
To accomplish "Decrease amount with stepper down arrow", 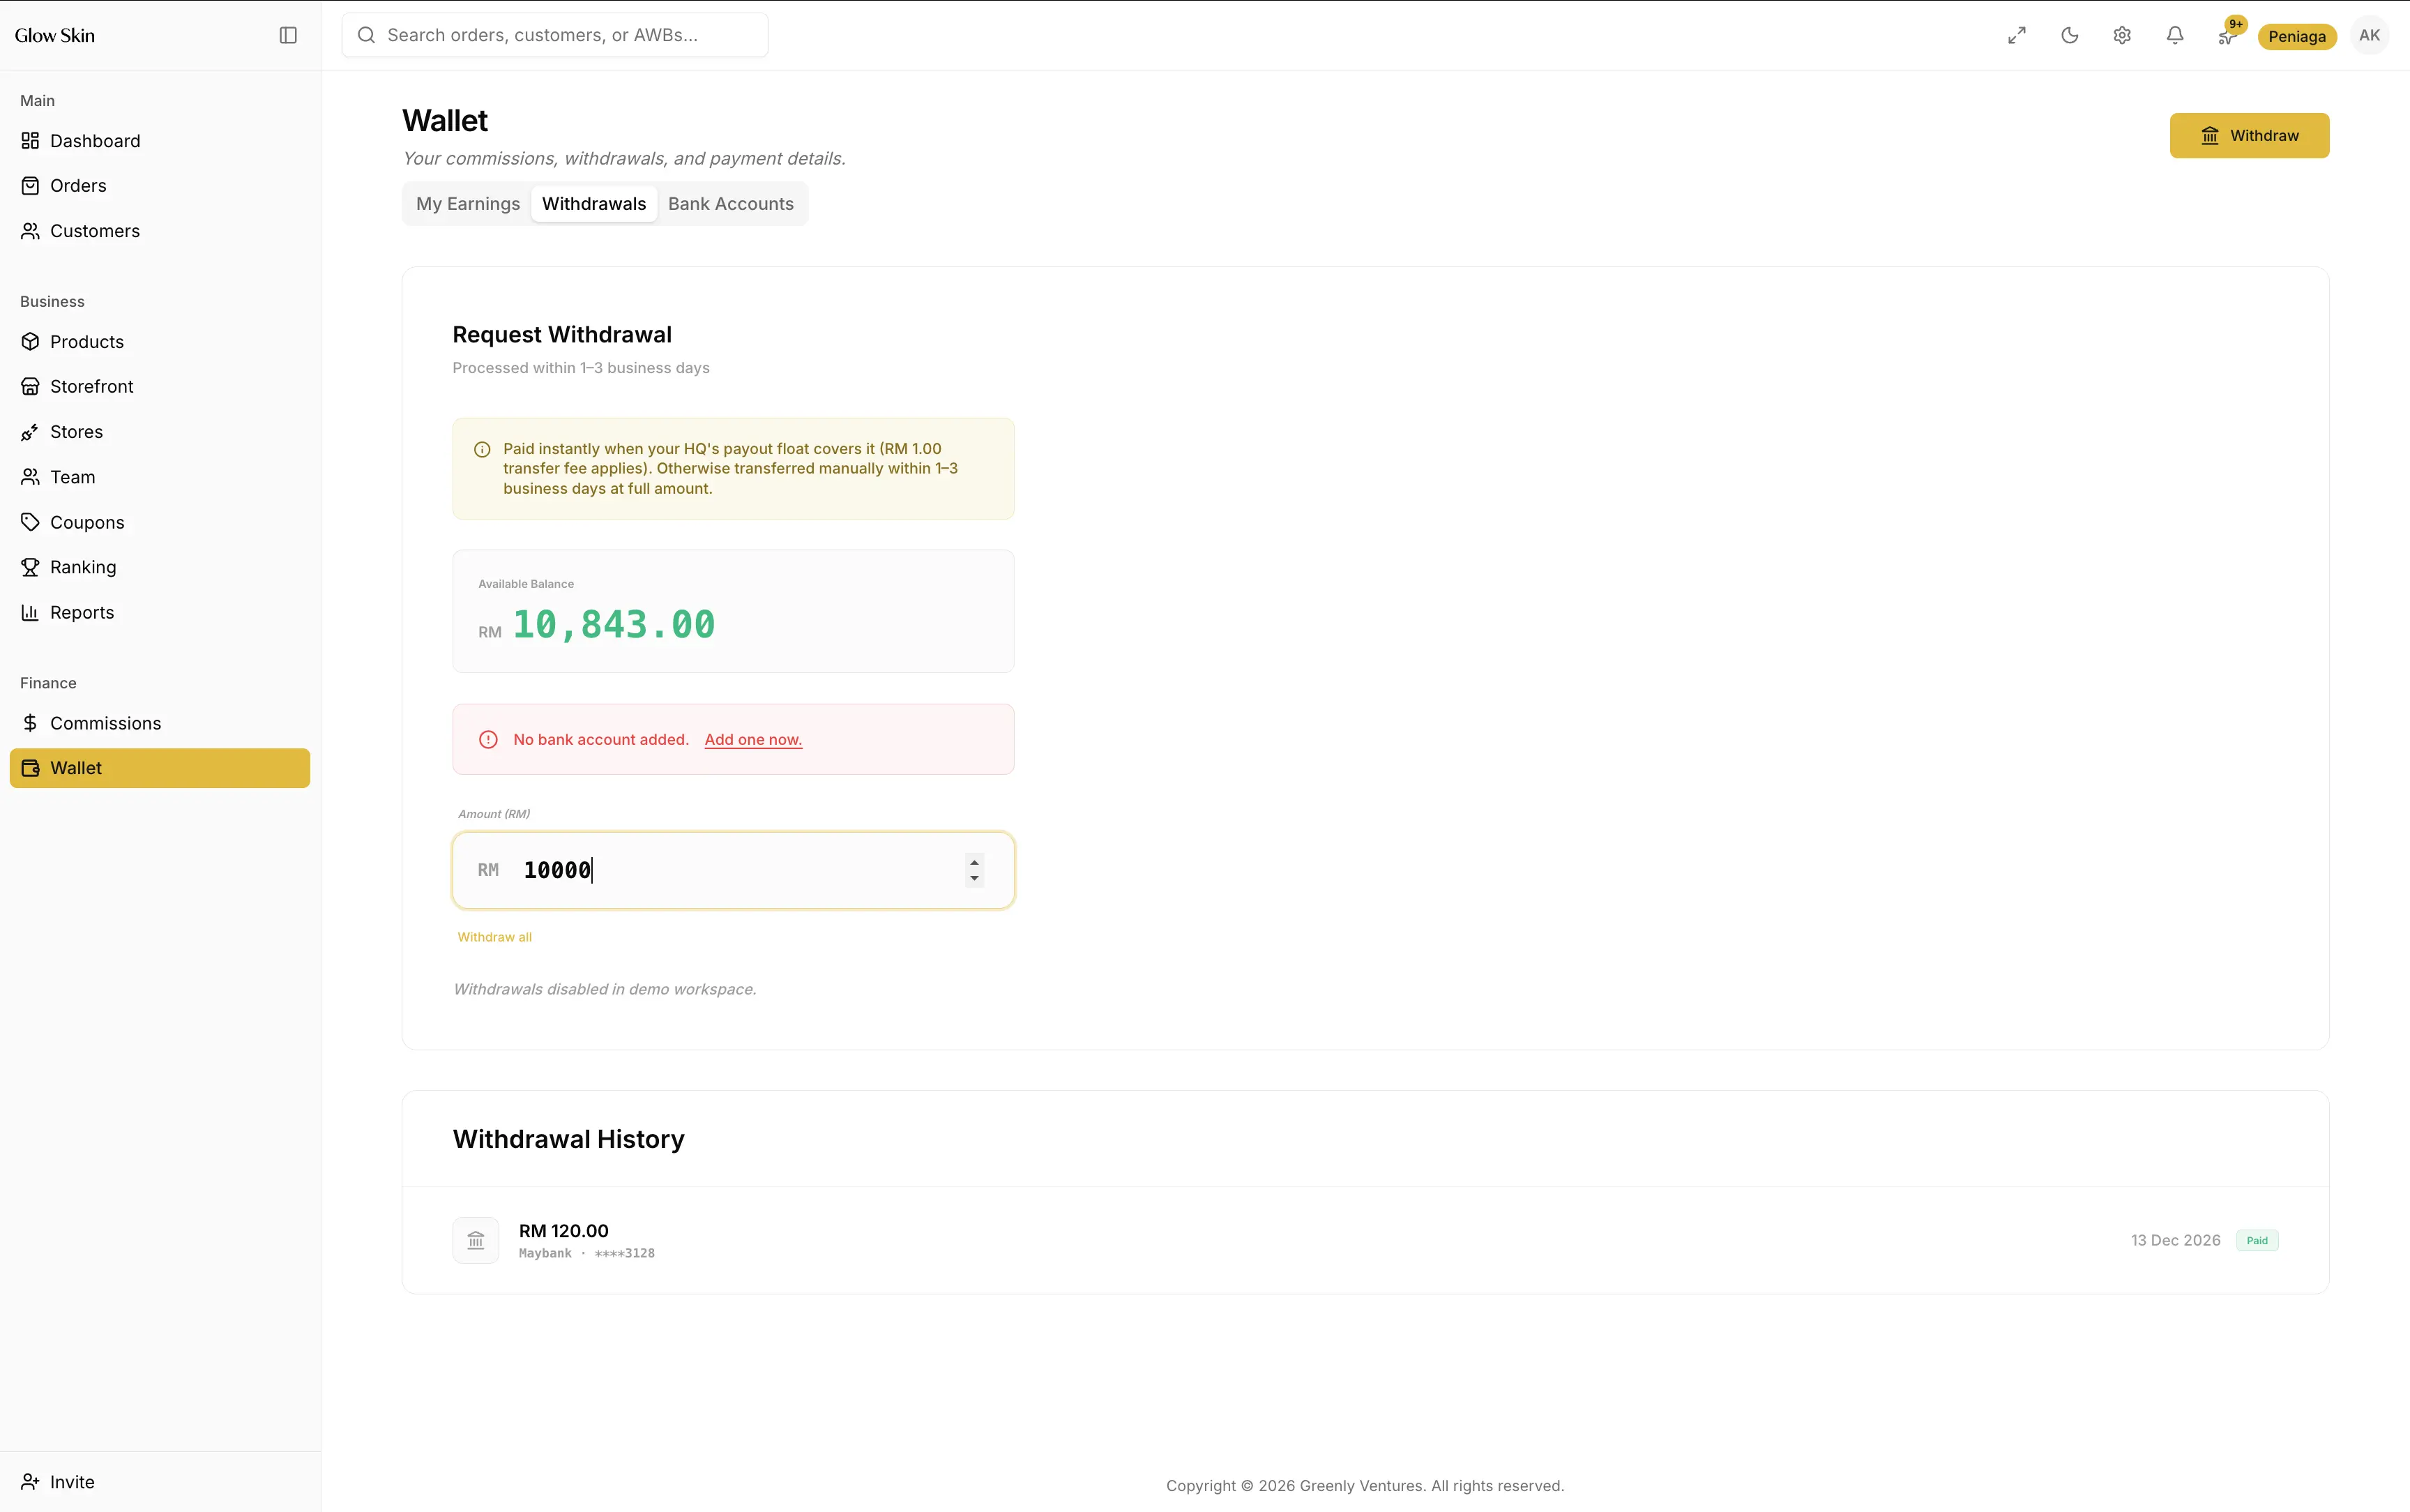I will pos(973,878).
